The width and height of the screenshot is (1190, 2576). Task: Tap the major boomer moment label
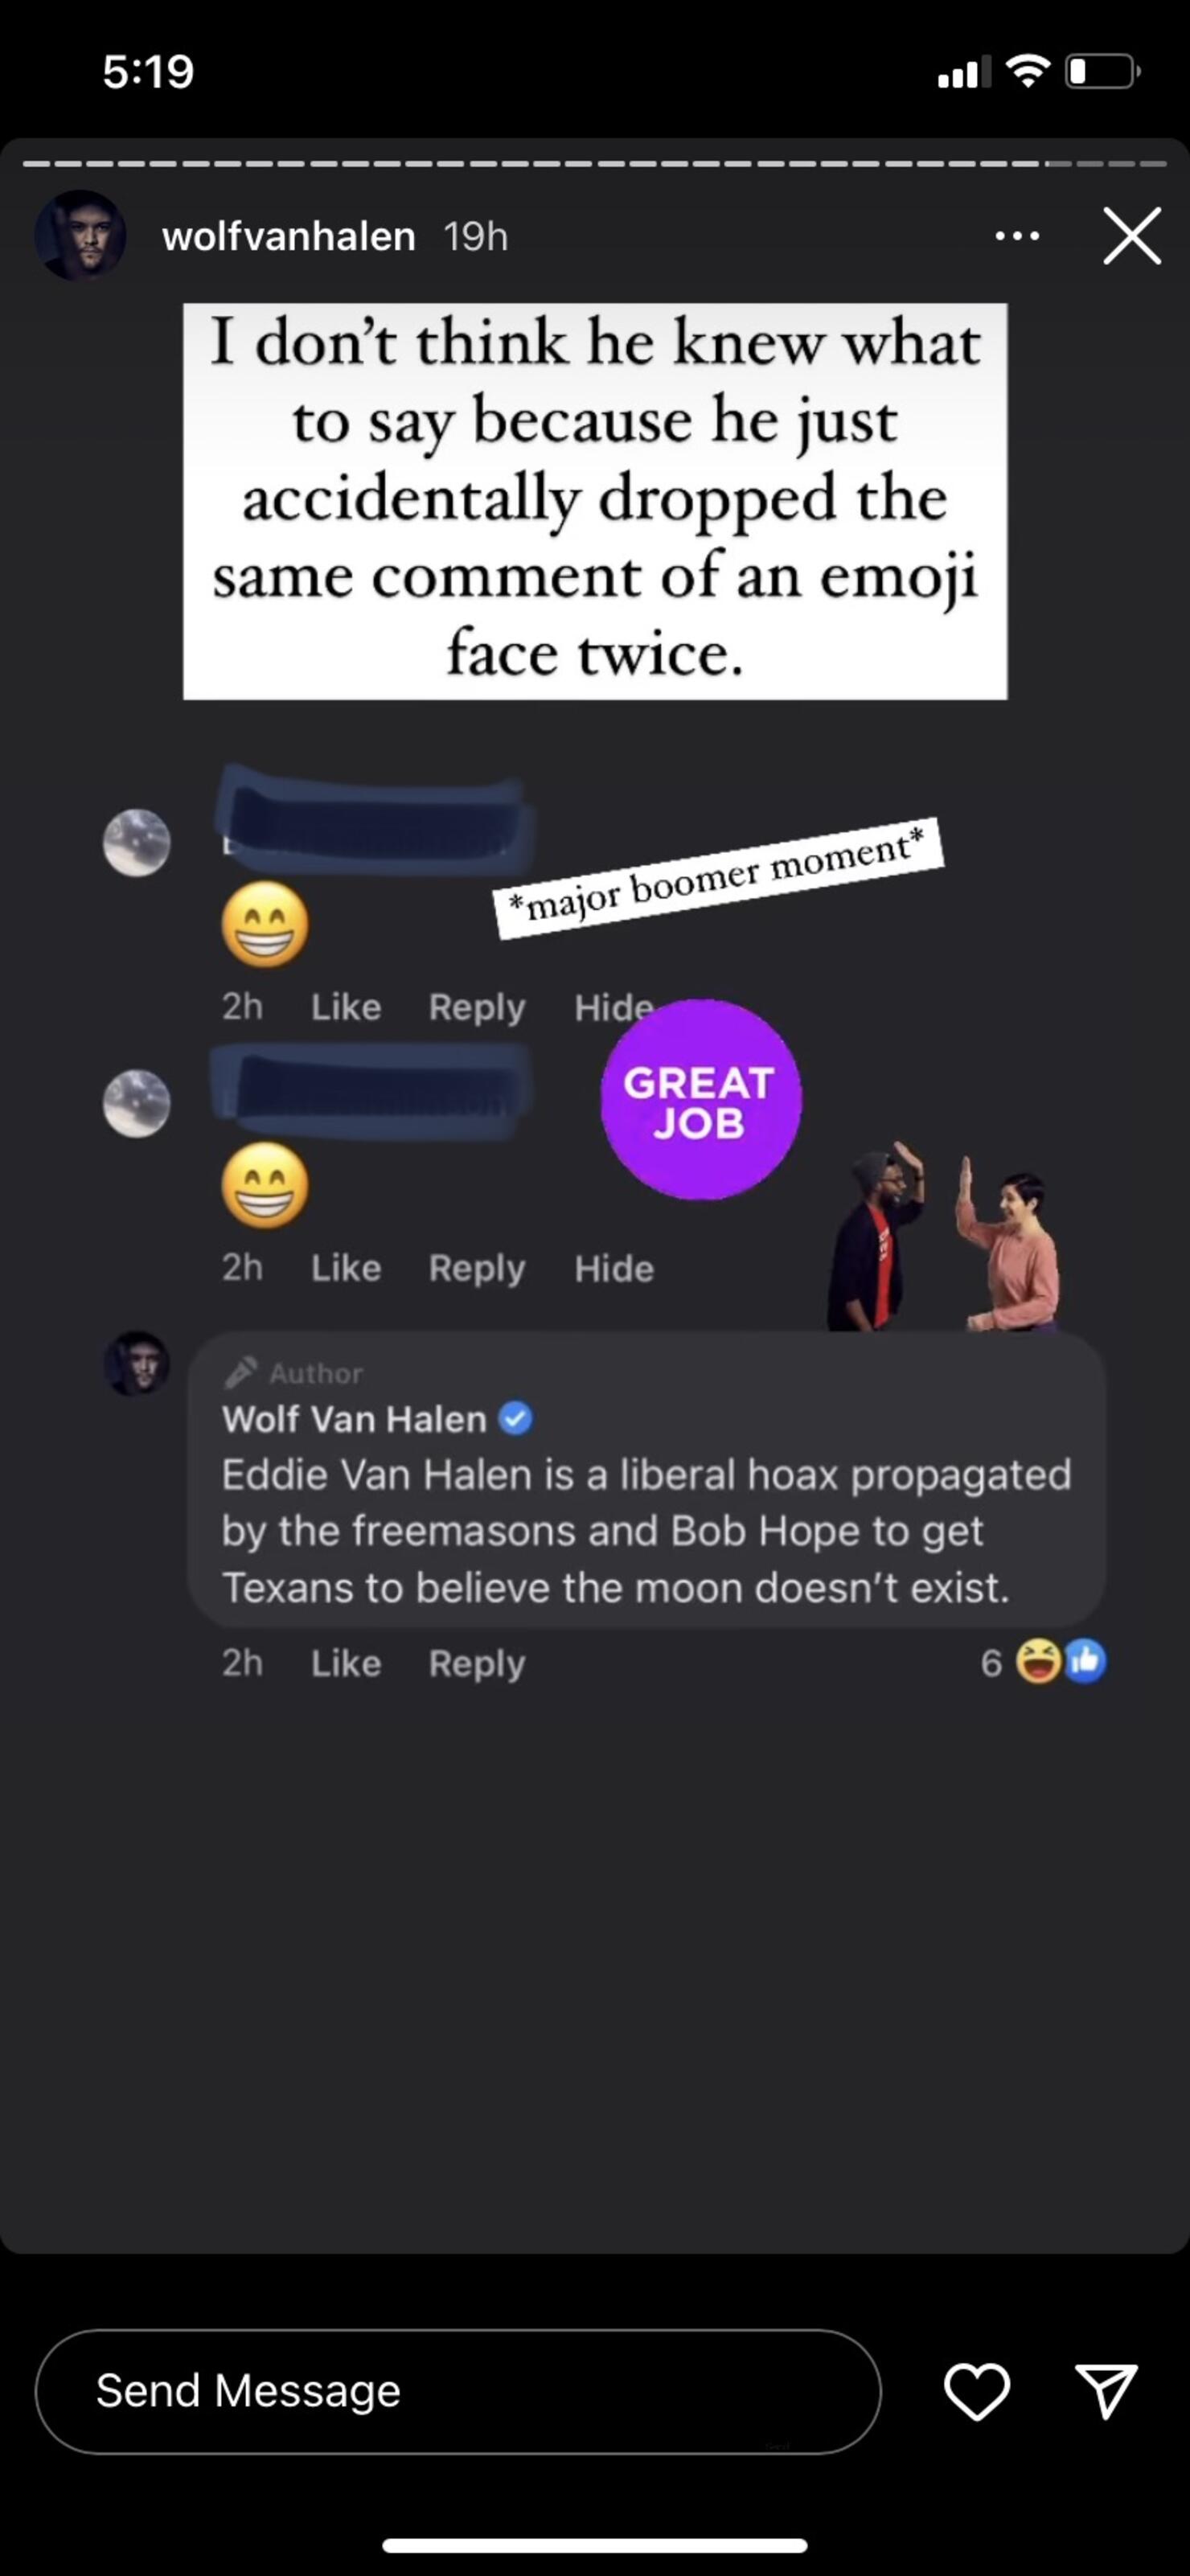(719, 877)
